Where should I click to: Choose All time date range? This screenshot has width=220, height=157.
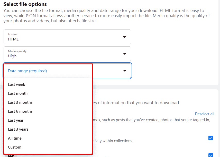[48, 138]
